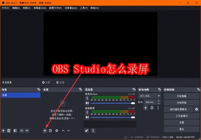Viewport: 201px width, 140px height.
Task: Click source toolbar 滤镜 filters button
Action: 61,83
